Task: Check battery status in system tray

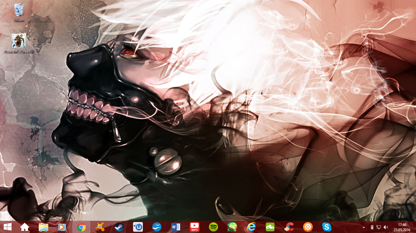Action: (372, 227)
